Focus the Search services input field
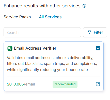The height and width of the screenshot is (100, 110). 42,32
